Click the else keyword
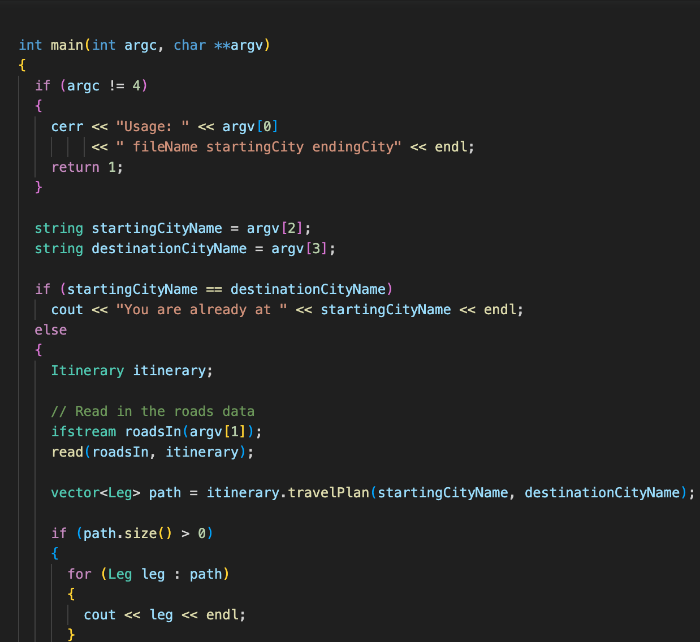The height and width of the screenshot is (642, 700). click(x=50, y=329)
